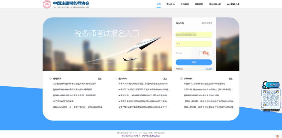Open 更多 in the 通知公告 section
The image size is (282, 138).
coord(165,79)
